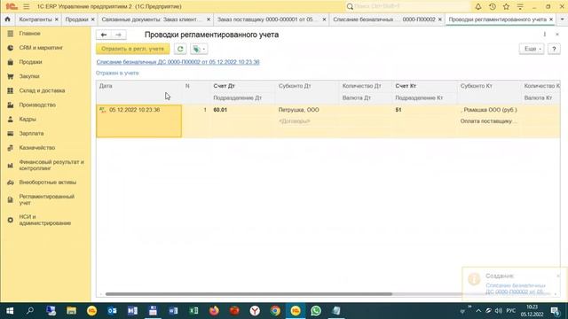Open the CRM и маркетинг section

click(x=41, y=48)
